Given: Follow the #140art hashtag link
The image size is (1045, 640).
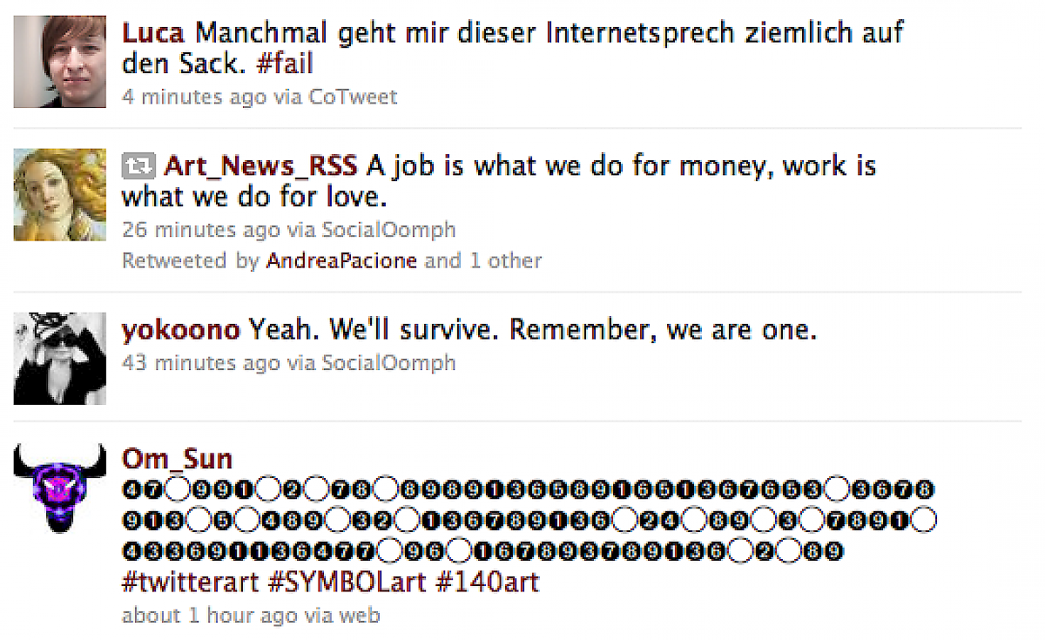Looking at the screenshot, I should (486, 582).
